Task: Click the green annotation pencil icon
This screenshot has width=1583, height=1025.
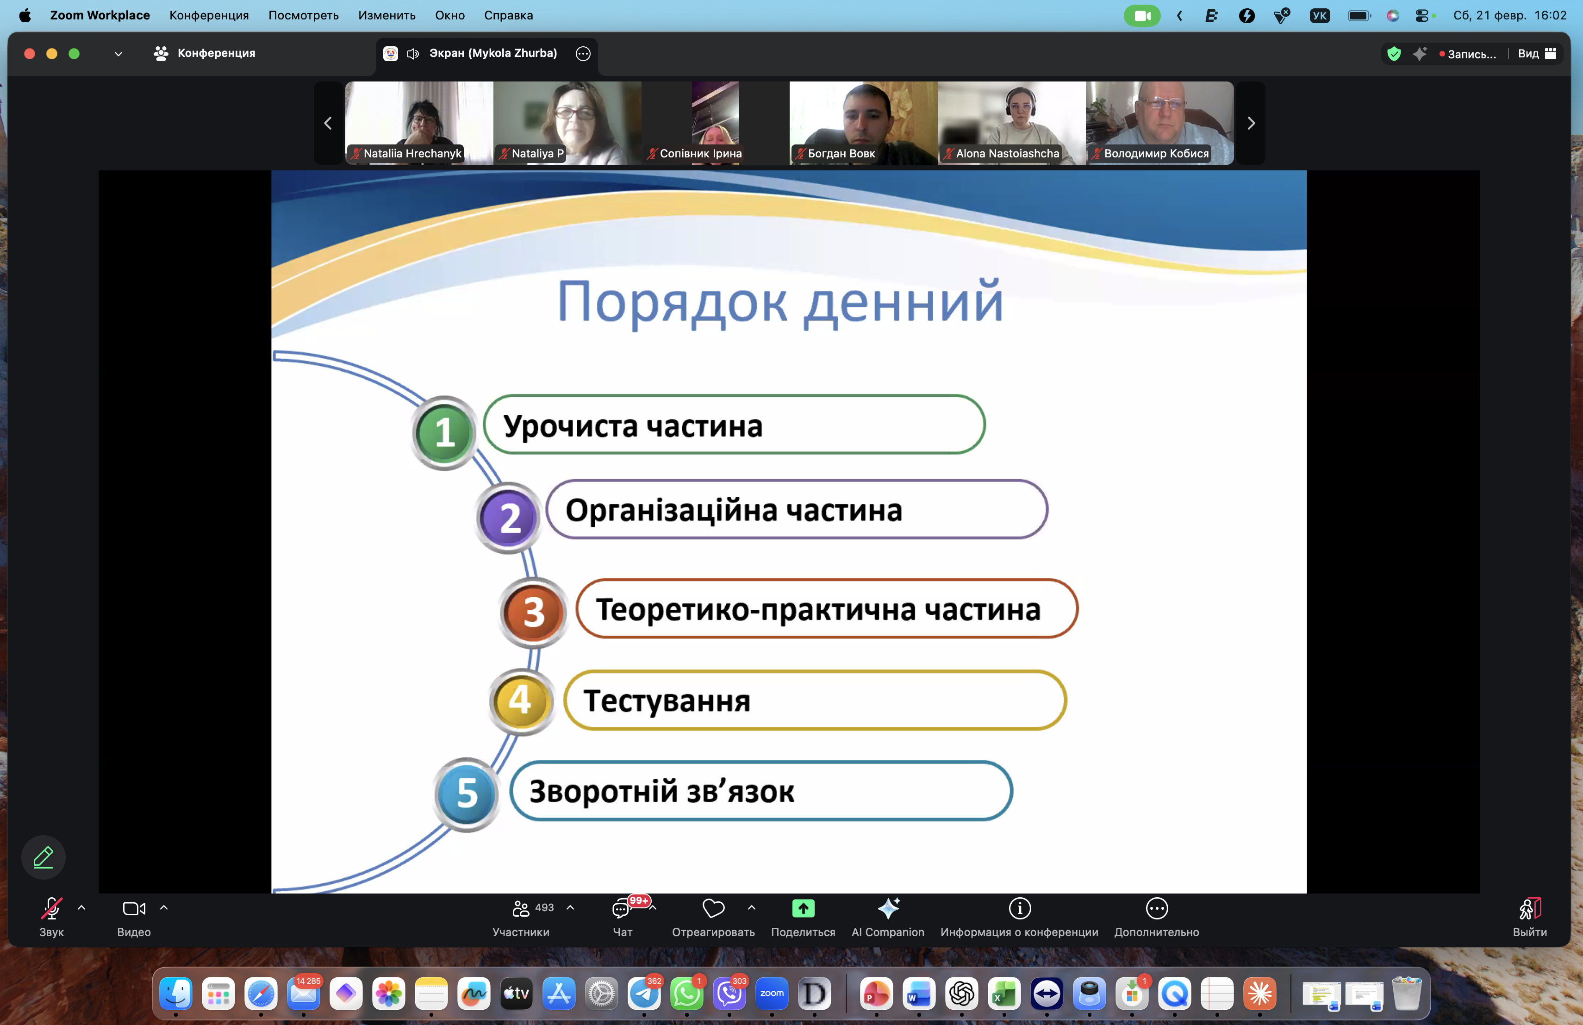Action: [x=43, y=857]
